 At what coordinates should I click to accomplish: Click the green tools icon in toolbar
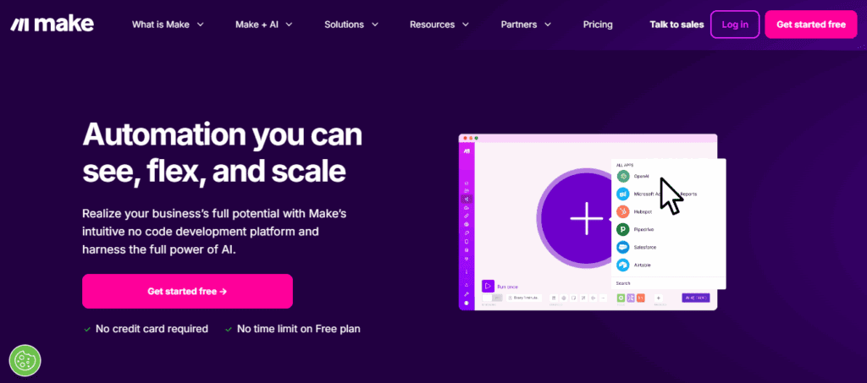(621, 298)
